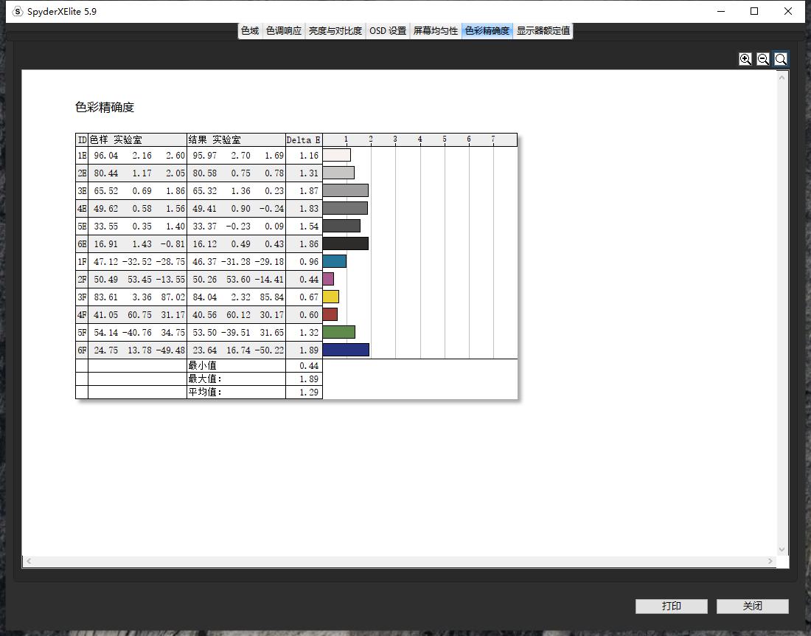Click the 关闭 button
Image resolution: width=811 pixels, height=636 pixels.
(753, 606)
